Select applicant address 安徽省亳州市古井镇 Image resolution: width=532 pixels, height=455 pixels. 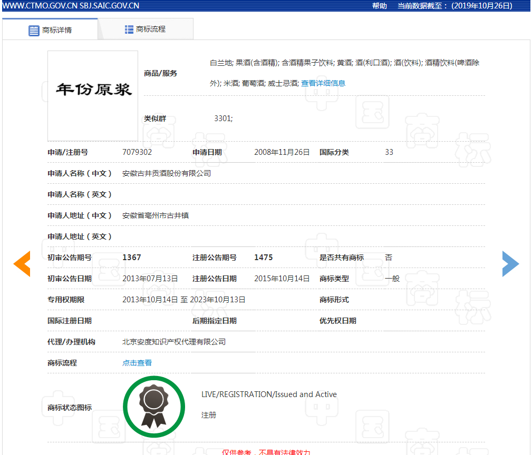click(x=156, y=215)
